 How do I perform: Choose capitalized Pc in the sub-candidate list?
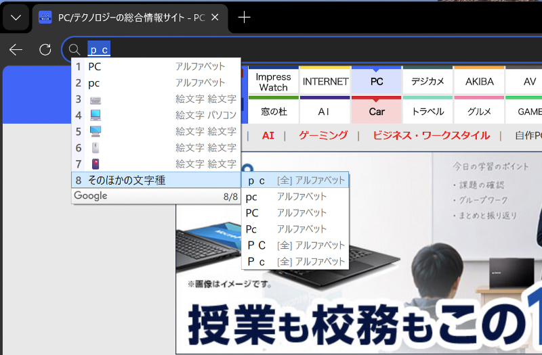click(x=295, y=229)
